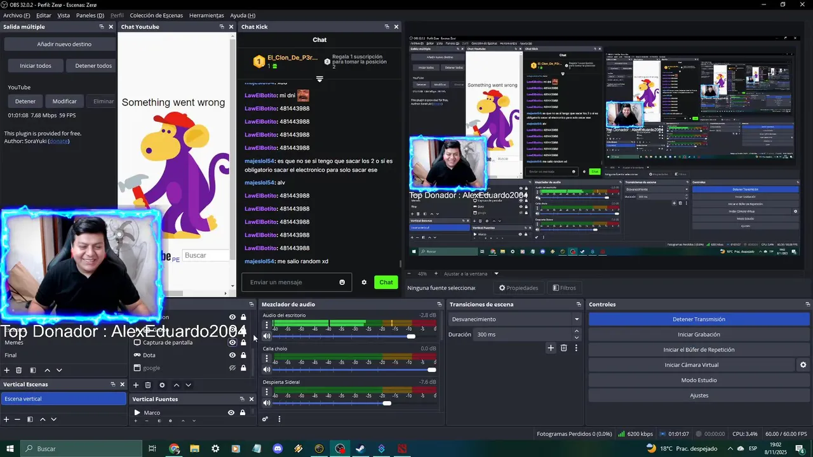Float the Mezclador de audio panel
The image size is (813, 457).
439,305
